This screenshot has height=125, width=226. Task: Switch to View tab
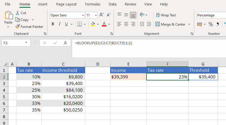tap(148, 4)
